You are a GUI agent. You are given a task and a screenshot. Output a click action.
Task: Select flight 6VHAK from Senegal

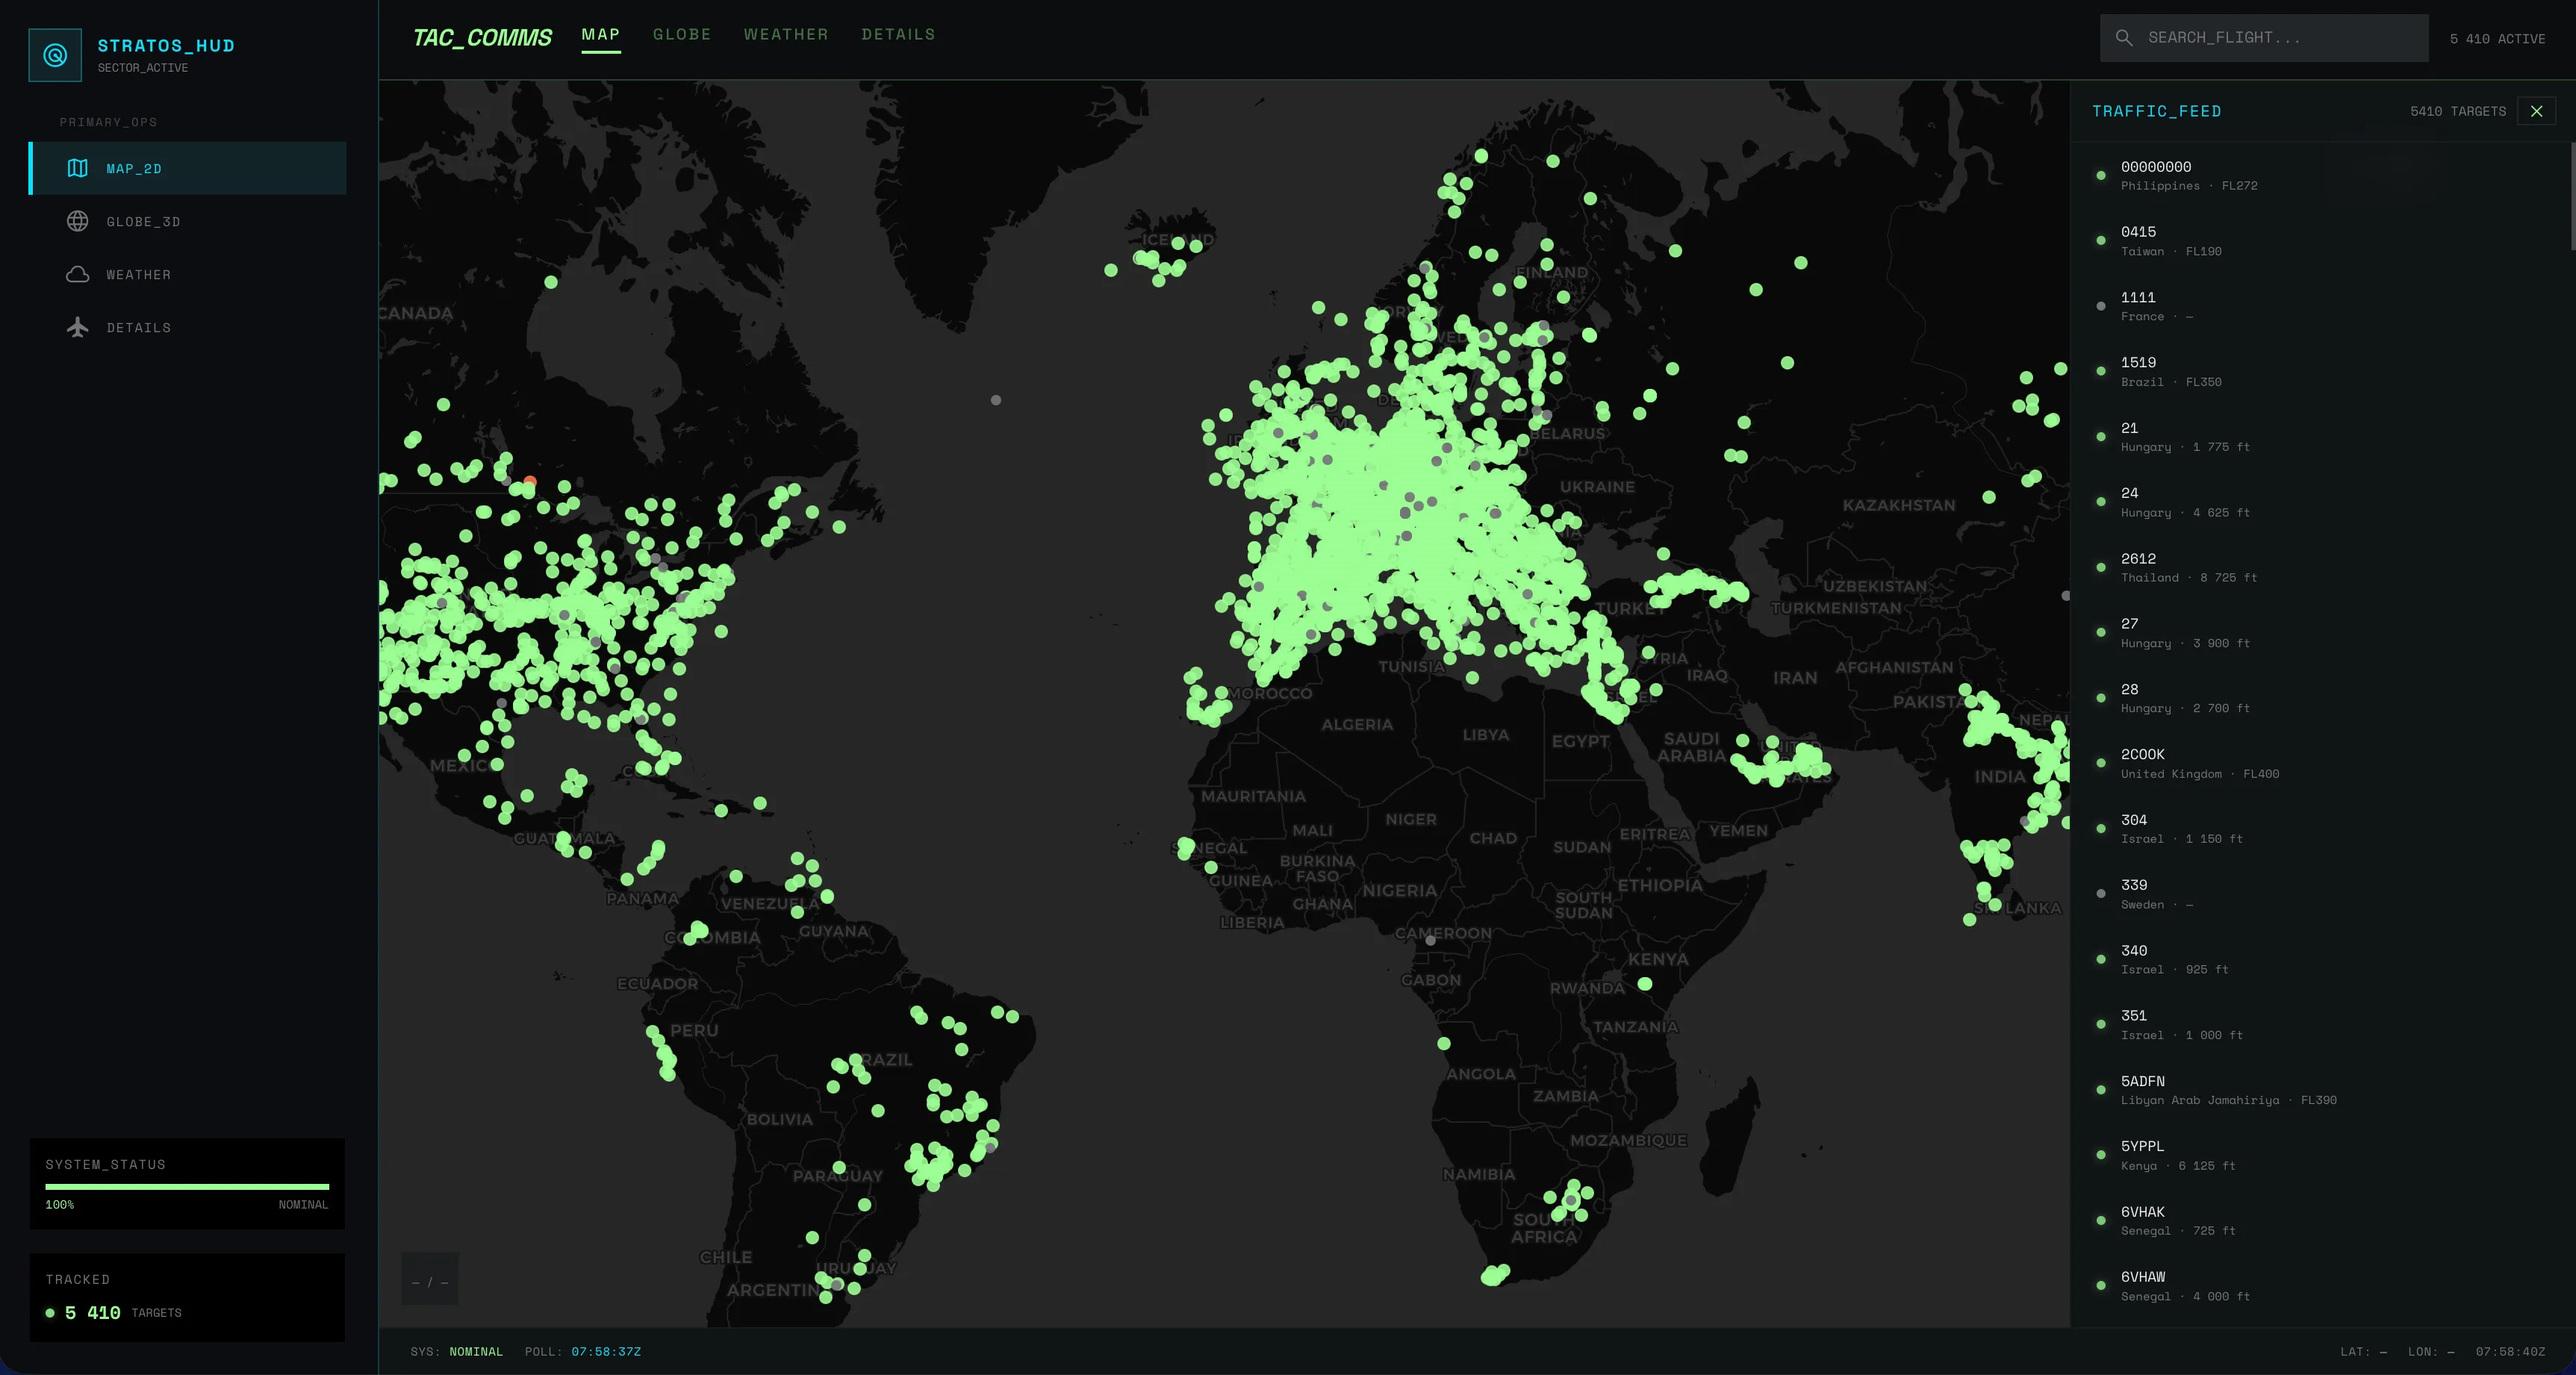pyautogui.click(x=2320, y=1221)
